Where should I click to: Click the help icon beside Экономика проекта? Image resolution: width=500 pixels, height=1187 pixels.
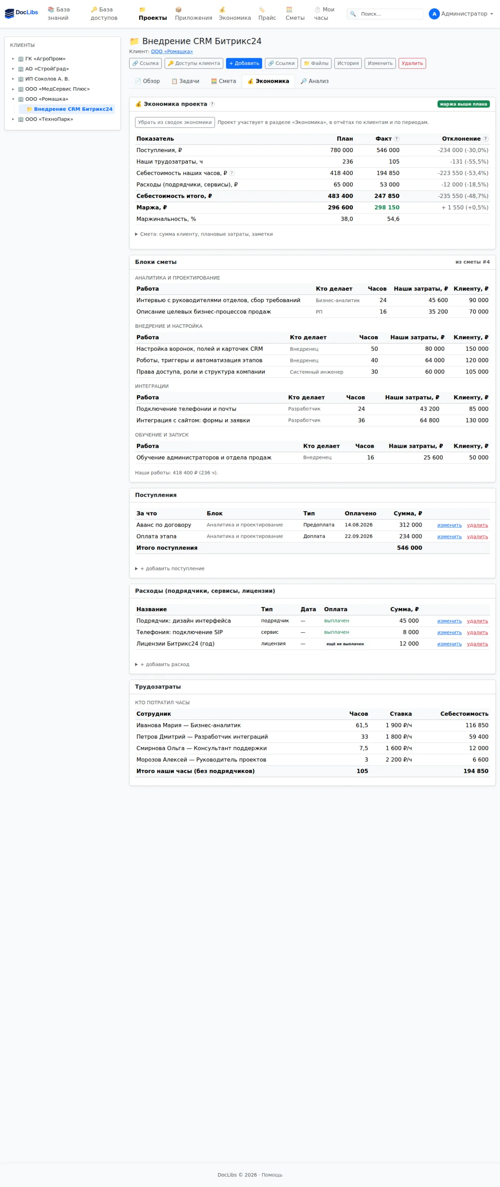[x=212, y=104]
